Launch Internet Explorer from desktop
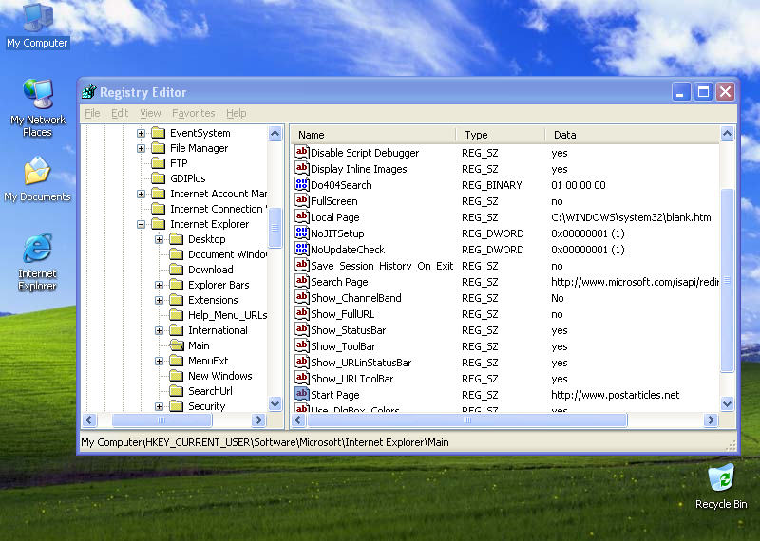Viewport: 760px width, 541px height. coord(37,262)
